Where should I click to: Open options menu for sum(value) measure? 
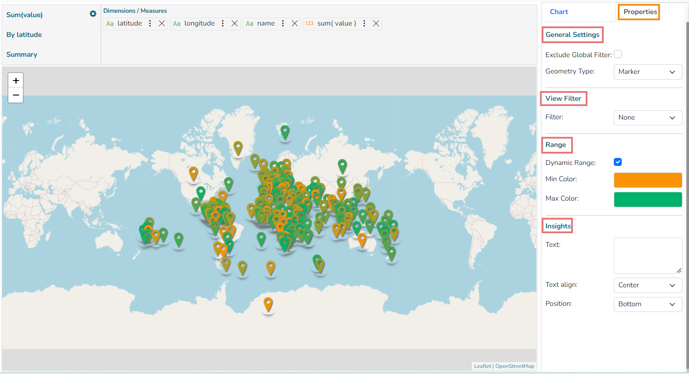(364, 23)
